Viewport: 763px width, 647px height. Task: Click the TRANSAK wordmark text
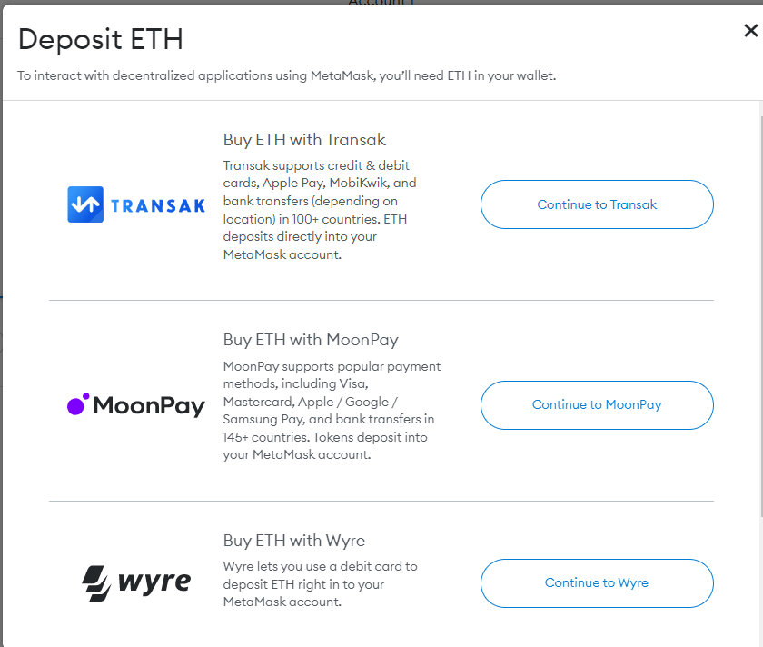[x=158, y=206]
